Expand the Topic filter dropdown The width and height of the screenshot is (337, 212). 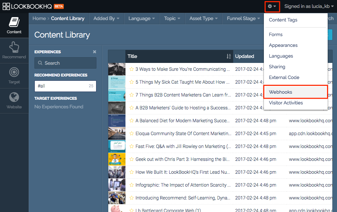tap(172, 19)
